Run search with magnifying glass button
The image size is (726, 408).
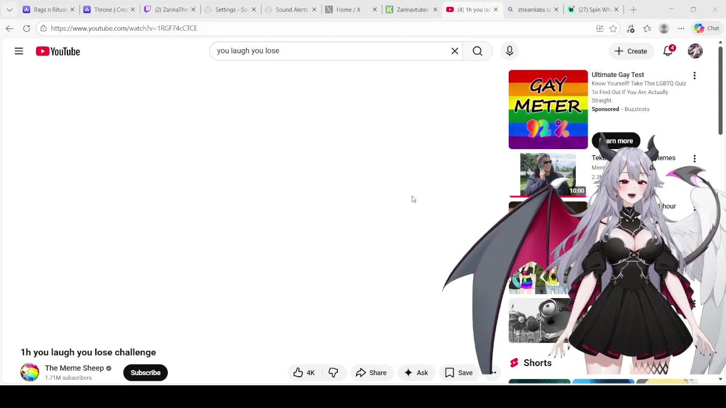[478, 51]
